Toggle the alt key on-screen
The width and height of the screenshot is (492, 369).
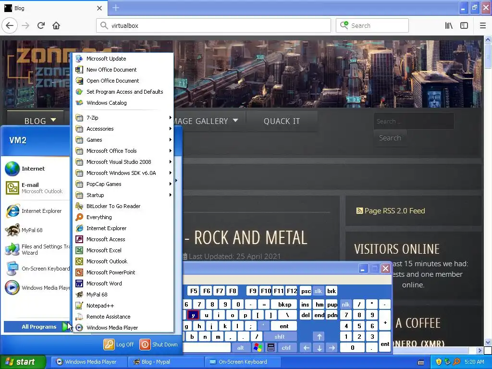click(240, 348)
